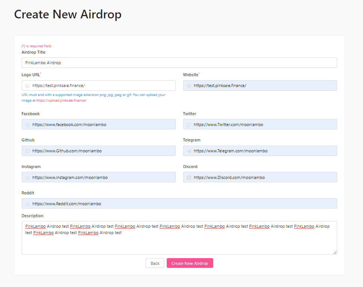Click the Reddit icon in Reddit field
This screenshot has width=363, height=287.
(x=27, y=204)
